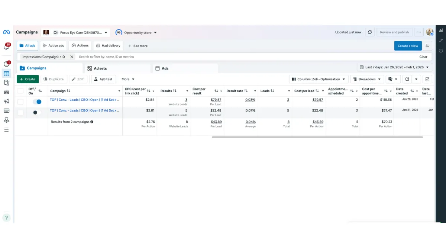Sort by Off/On column arrows

tap(40, 91)
